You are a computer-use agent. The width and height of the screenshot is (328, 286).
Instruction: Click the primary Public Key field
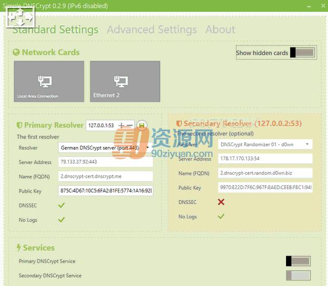(x=106, y=191)
